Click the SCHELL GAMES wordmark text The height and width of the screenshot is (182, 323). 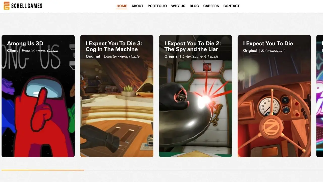coord(27,6)
